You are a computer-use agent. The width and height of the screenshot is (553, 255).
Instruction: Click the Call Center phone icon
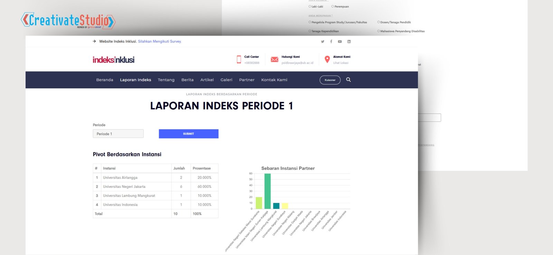coord(239,59)
